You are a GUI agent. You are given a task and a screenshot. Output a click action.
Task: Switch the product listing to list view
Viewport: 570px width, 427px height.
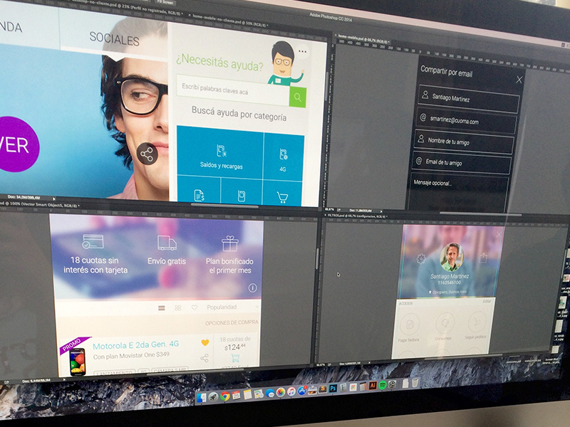pyautogui.click(x=162, y=308)
